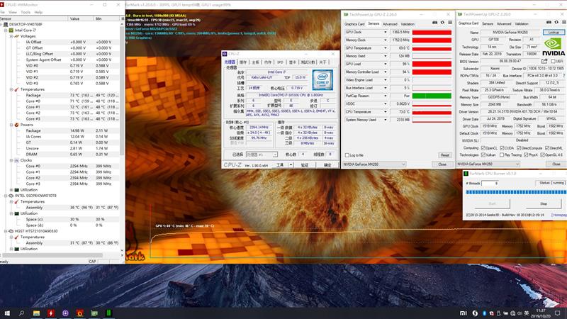
Task: Open the Homepage link in CPU Burner
Action: (x=559, y=215)
